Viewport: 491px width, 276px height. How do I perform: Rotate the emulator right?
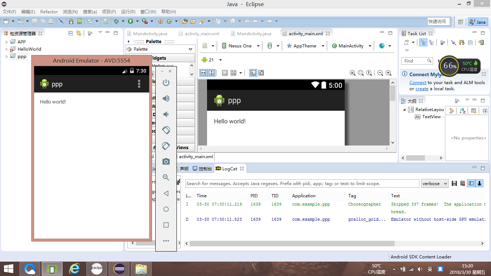point(166,146)
